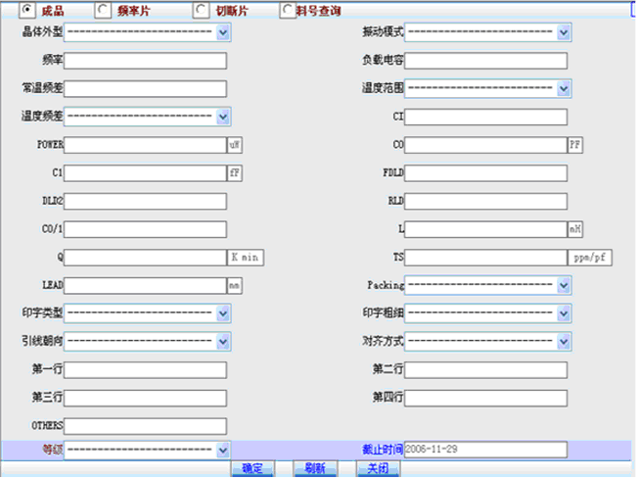The width and height of the screenshot is (638, 479).
Task: Click into the DLD2 input field
Action: click(145, 201)
